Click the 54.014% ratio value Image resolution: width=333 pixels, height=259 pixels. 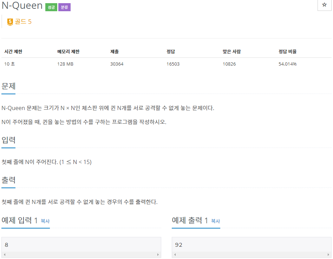pos(288,64)
